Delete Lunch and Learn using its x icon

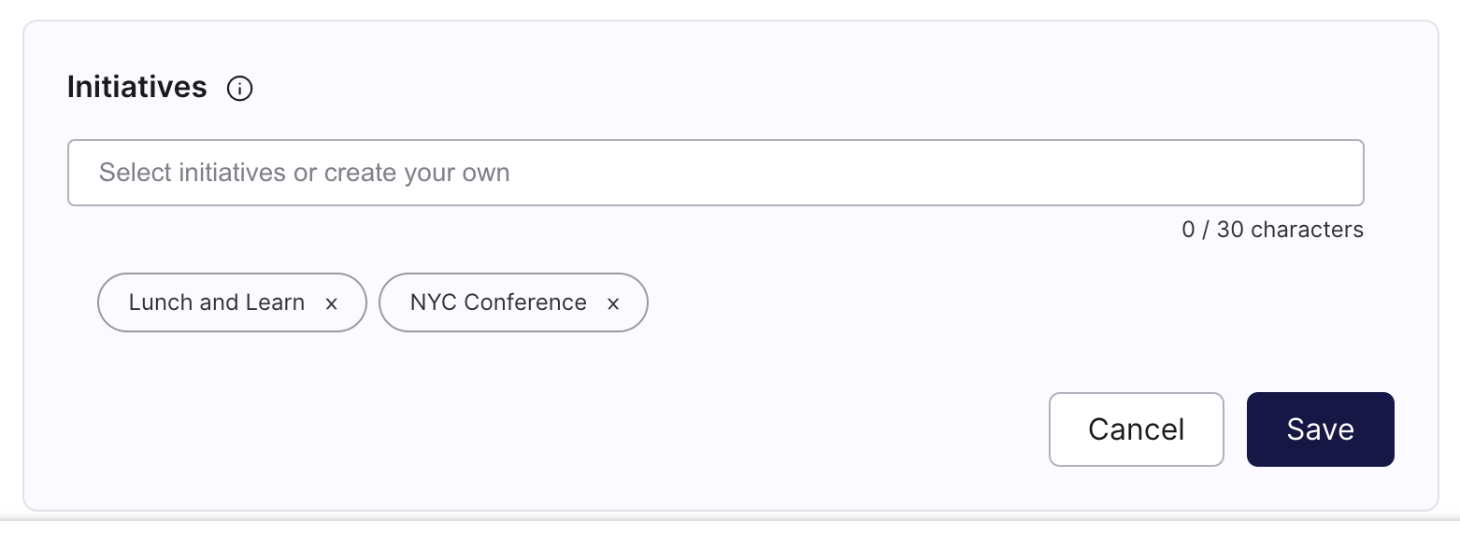[x=331, y=303]
